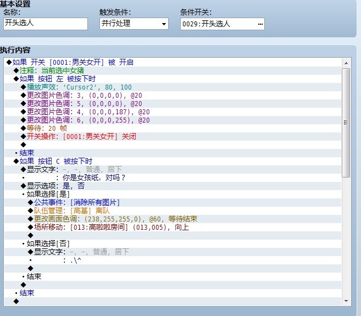
Task: Select line 更改图片色调: 6, (0,0,0,255), @20
Action: [x=173, y=120]
